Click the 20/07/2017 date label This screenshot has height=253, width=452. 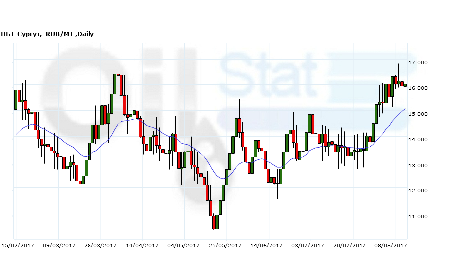349,245
